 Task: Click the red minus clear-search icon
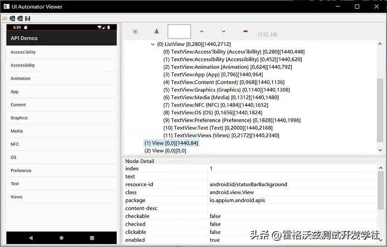click(x=245, y=31)
